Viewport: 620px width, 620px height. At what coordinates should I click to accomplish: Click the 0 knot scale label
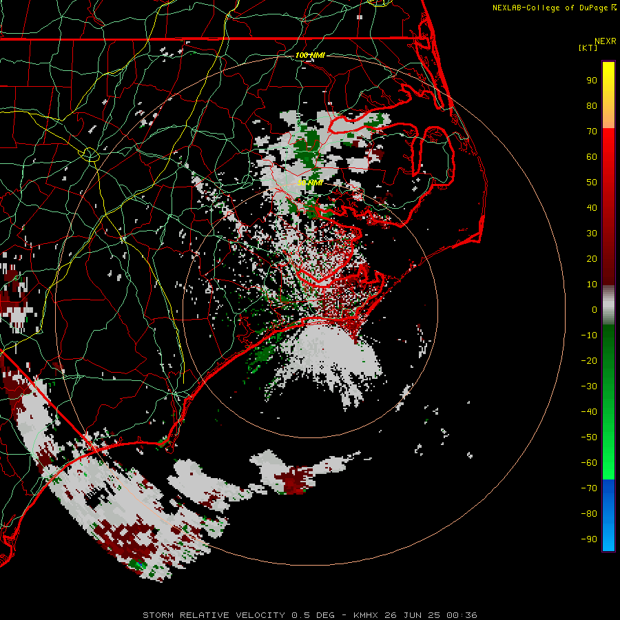click(595, 310)
